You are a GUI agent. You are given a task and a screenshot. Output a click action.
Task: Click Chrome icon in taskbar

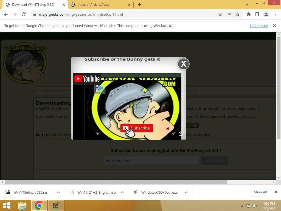(39, 206)
